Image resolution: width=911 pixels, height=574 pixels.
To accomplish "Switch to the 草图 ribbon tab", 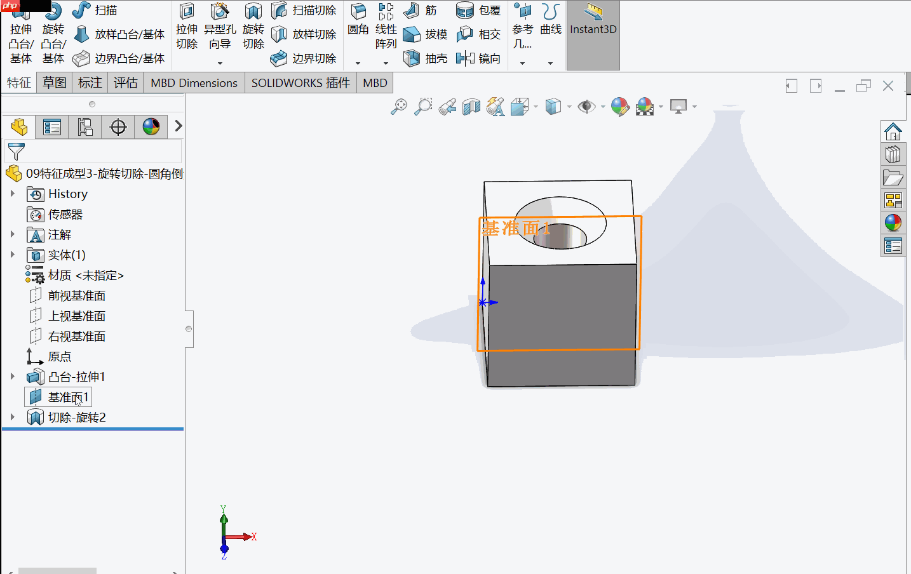I will click(54, 83).
